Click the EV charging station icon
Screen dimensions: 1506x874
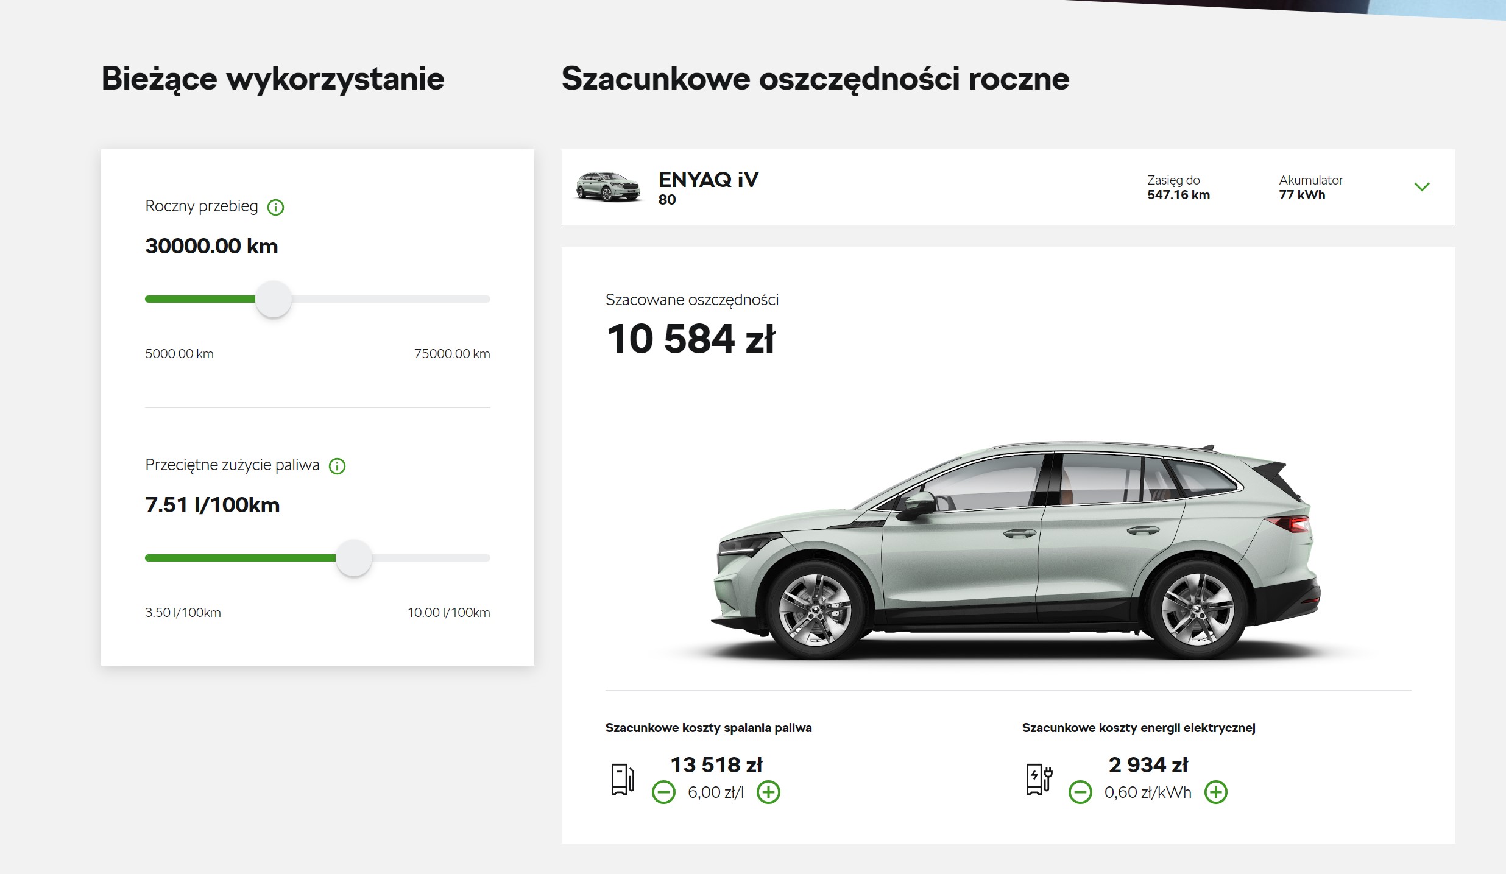click(x=1039, y=779)
